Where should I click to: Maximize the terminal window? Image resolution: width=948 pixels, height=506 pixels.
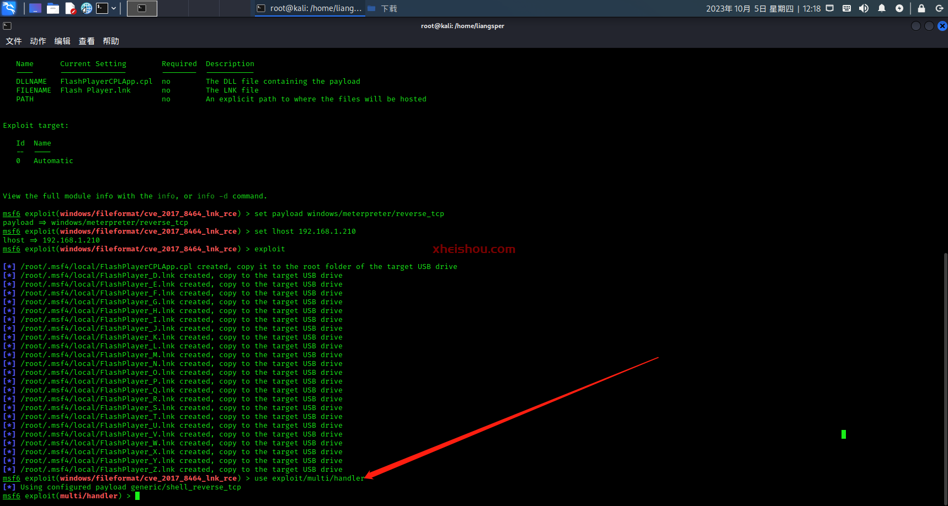tap(929, 26)
